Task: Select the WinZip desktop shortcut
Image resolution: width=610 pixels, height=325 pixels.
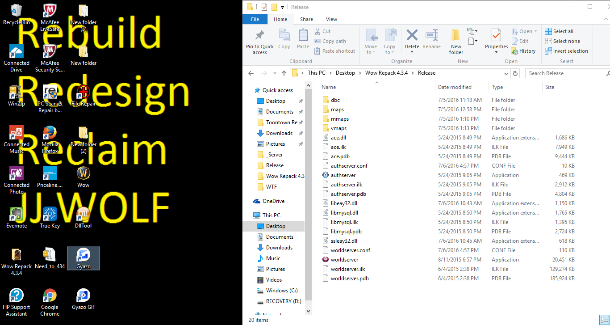Action: point(17,96)
